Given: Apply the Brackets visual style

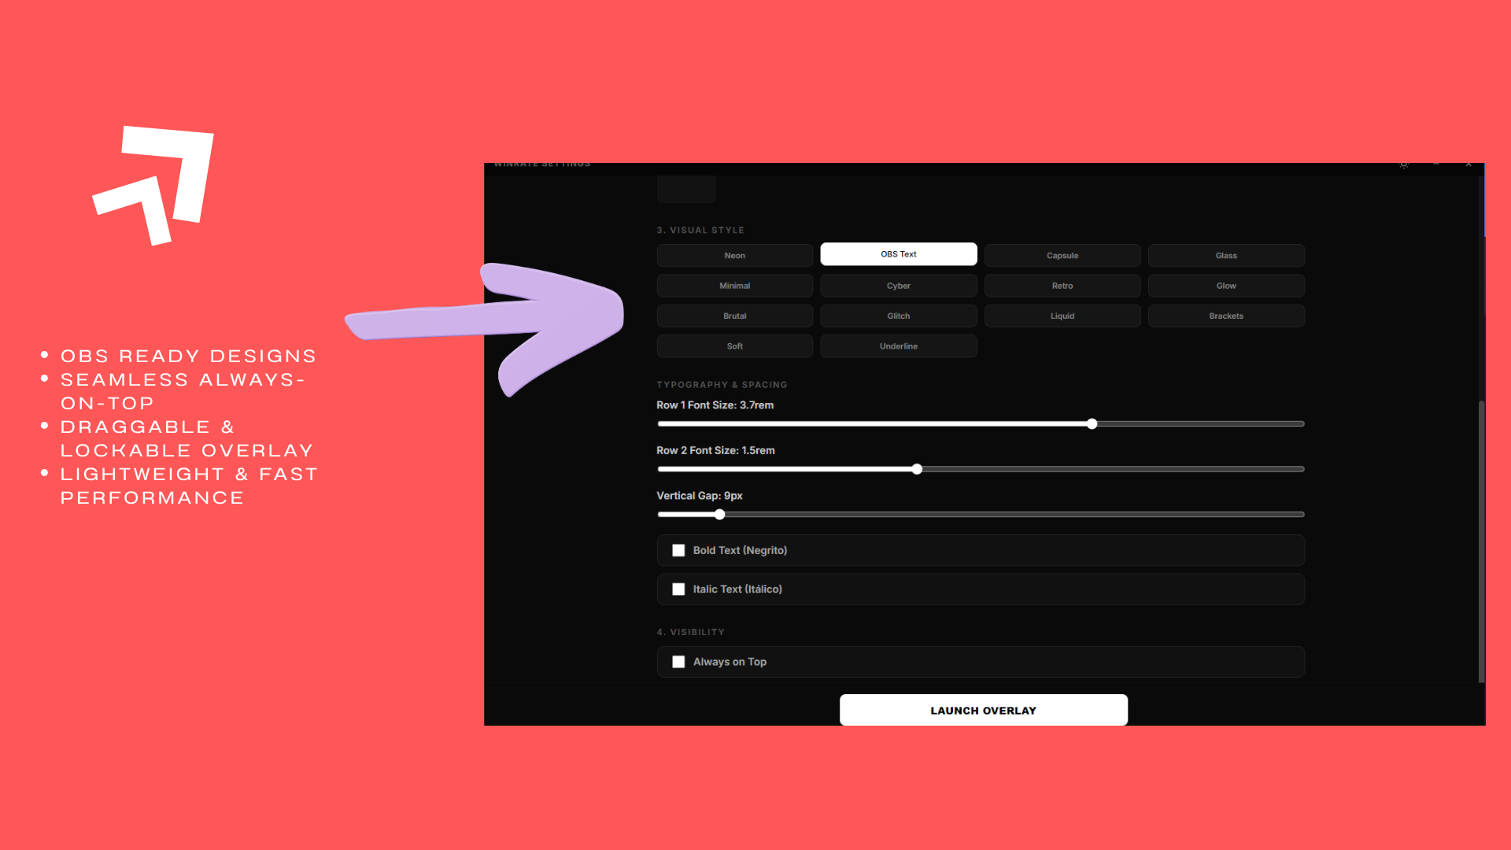Looking at the screenshot, I should tap(1226, 316).
